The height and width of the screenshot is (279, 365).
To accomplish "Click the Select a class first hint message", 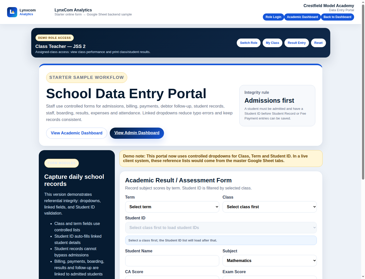I will (x=221, y=240).
